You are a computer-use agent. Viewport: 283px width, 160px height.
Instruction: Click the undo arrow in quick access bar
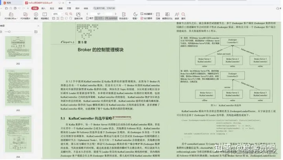tap(19, 8)
